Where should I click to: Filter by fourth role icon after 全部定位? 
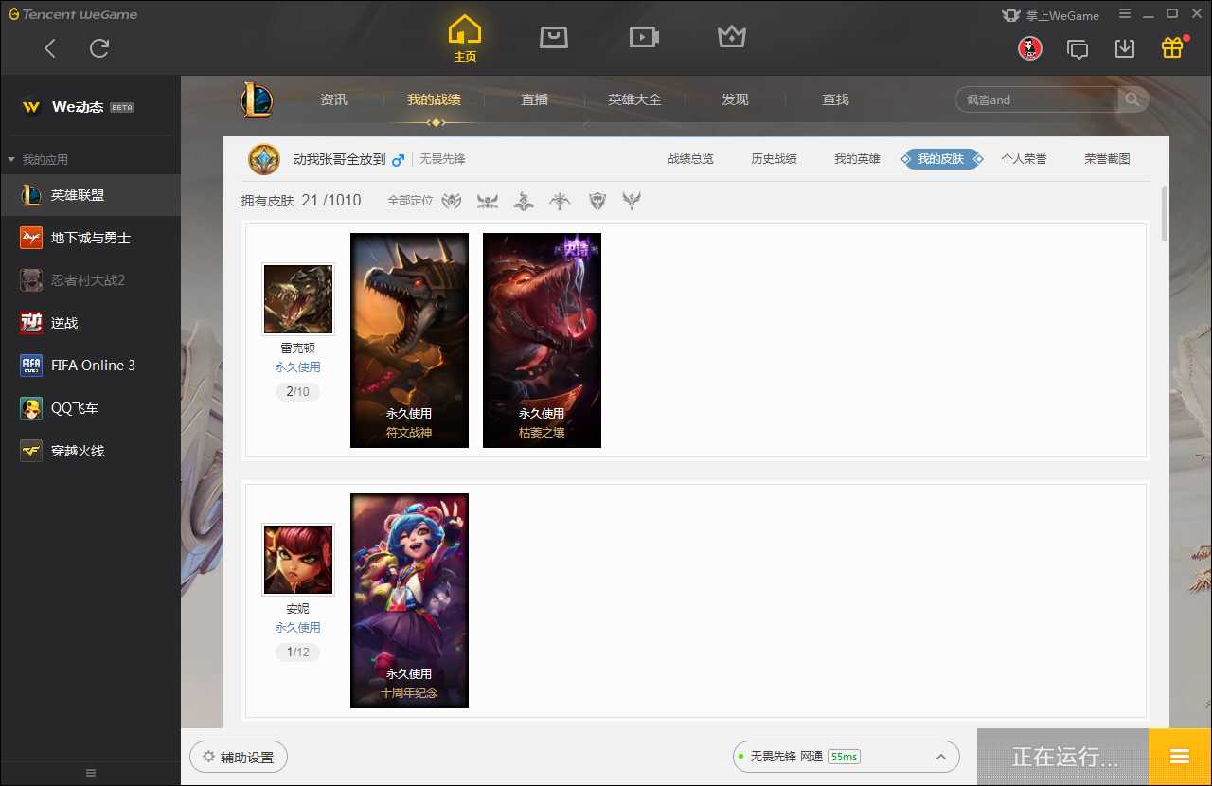[x=561, y=201]
